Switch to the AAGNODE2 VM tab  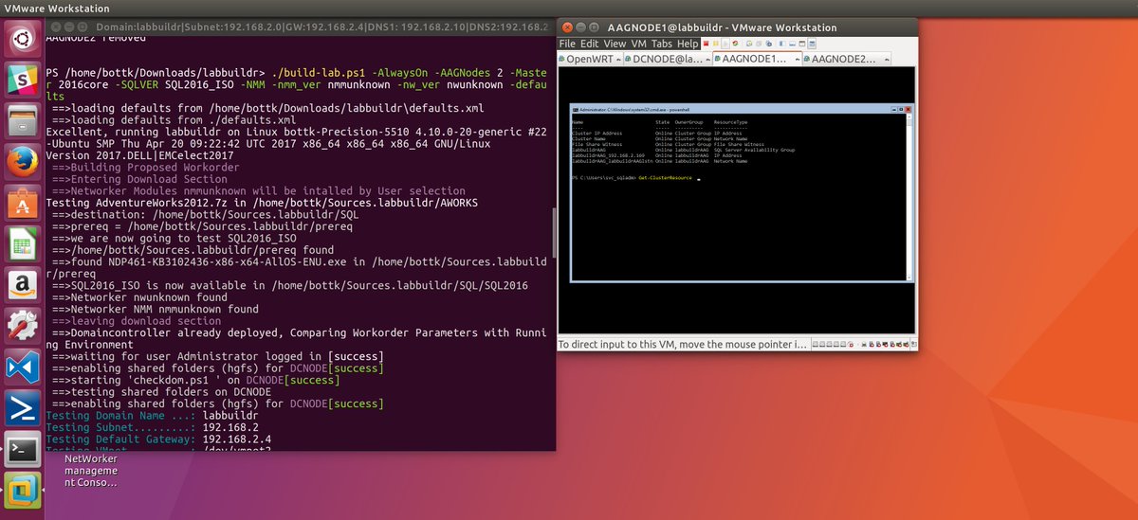[x=847, y=60]
